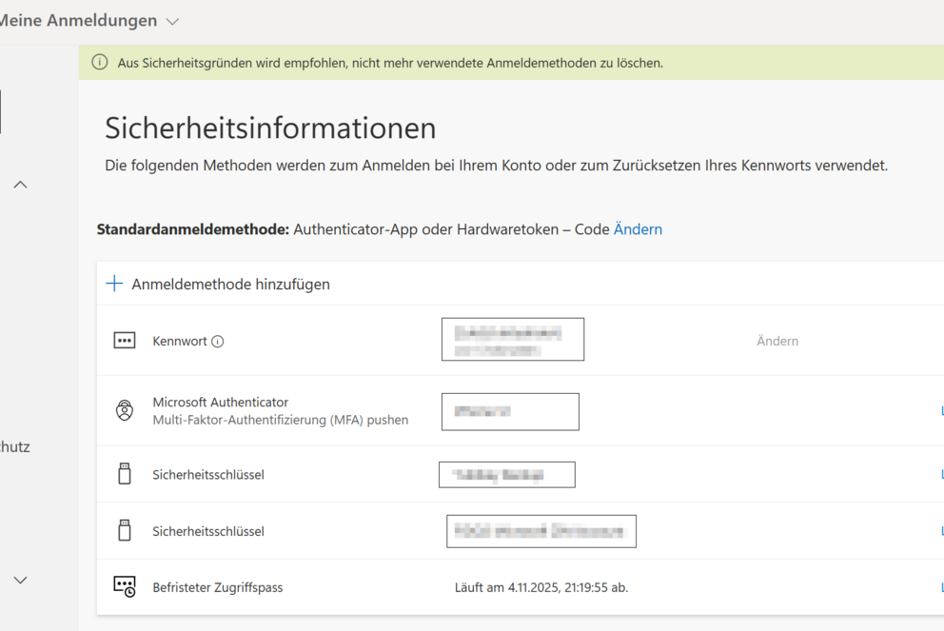Click Ändern in the Kennwort row
944x631 pixels.
tap(777, 341)
